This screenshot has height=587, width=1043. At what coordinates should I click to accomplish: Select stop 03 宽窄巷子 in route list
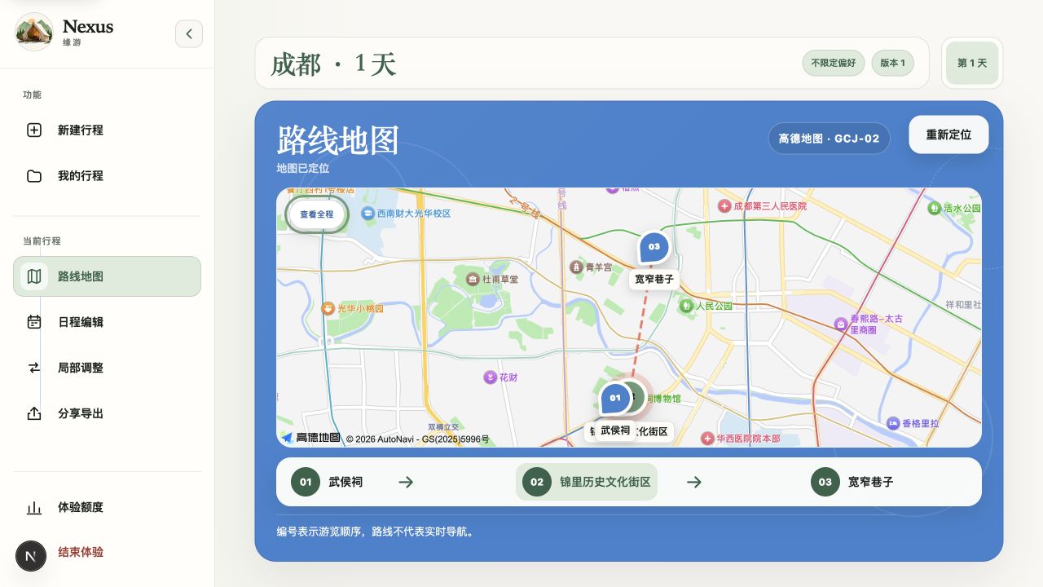pos(852,482)
